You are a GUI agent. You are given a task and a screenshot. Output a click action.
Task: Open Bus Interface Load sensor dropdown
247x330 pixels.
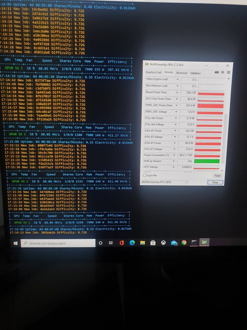pyautogui.click(x=177, y=86)
